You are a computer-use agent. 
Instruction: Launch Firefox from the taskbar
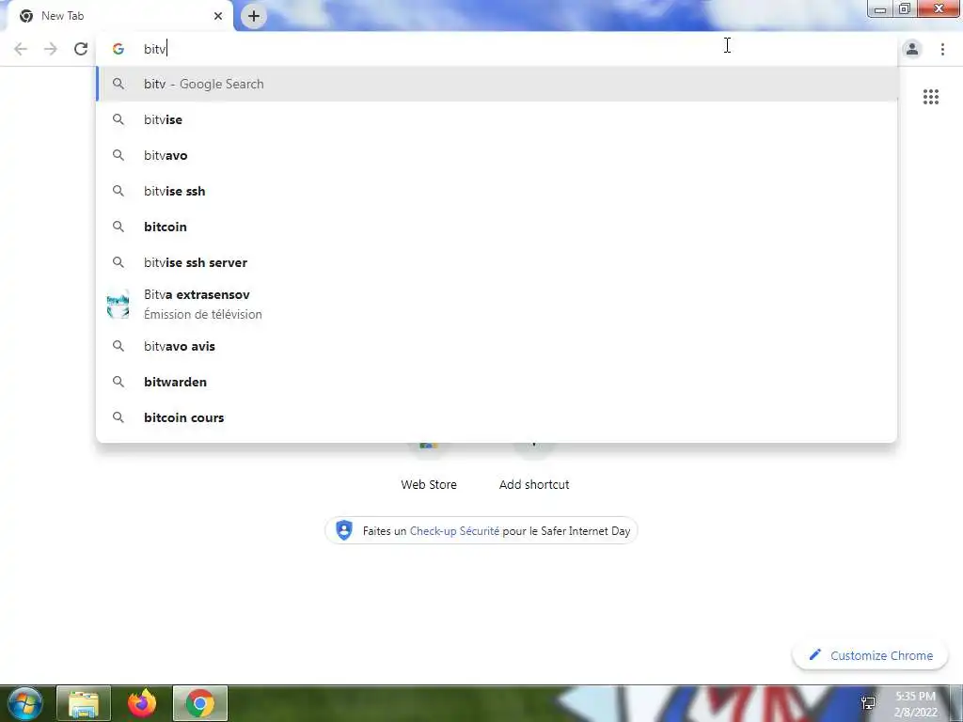(x=142, y=703)
